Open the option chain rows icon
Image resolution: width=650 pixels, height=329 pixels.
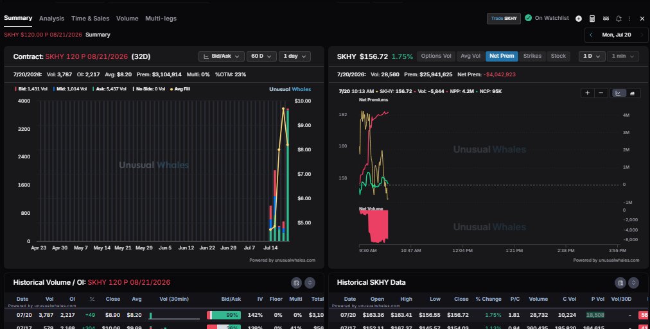pos(606,19)
